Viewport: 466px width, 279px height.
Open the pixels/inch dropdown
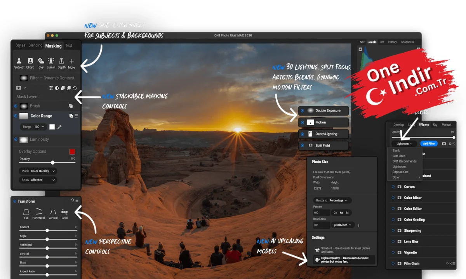(343, 225)
